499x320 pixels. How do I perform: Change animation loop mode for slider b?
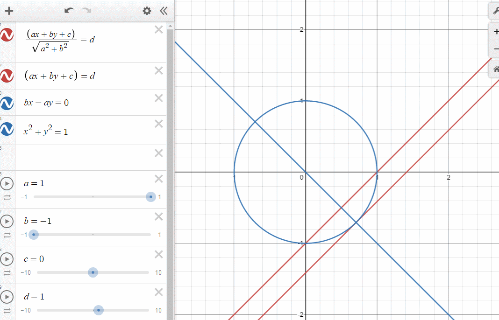point(7,235)
